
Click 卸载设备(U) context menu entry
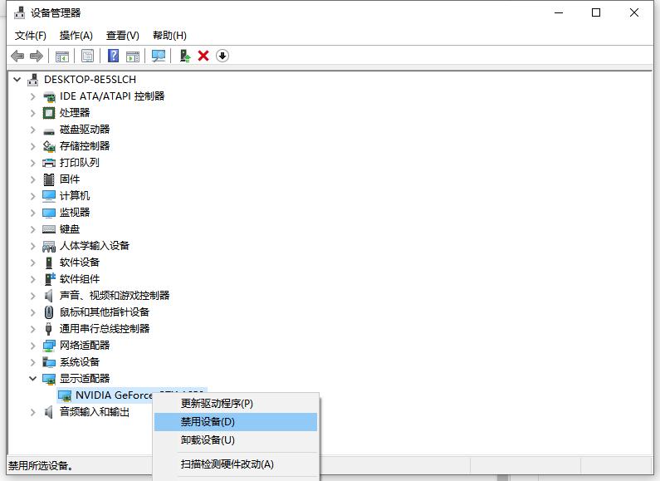[x=208, y=440]
